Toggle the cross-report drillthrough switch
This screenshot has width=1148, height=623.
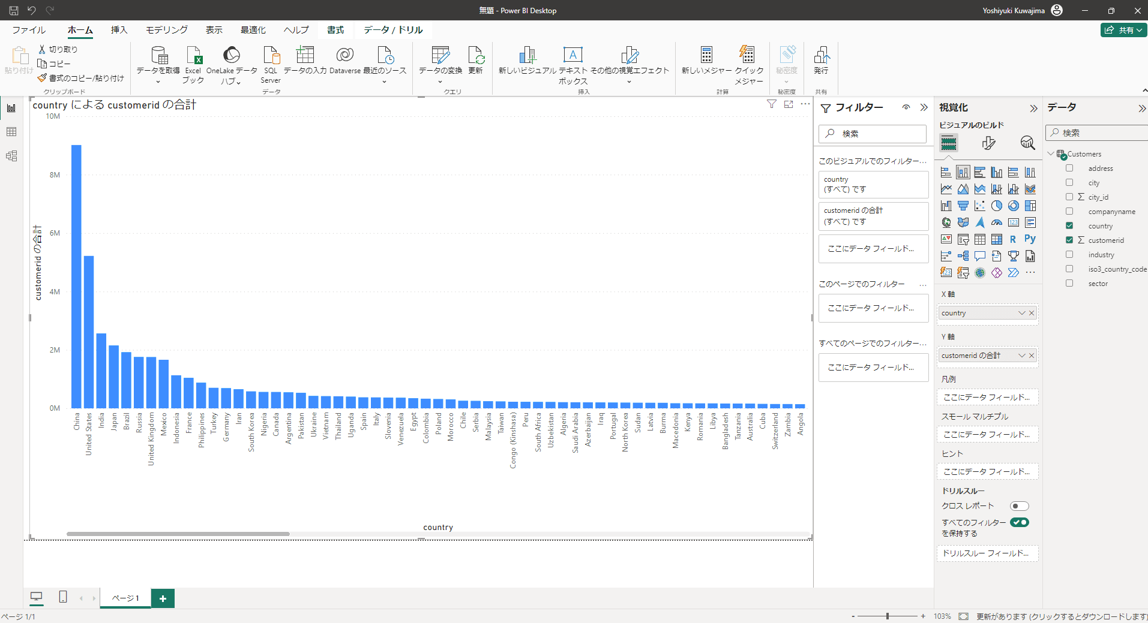click(x=1019, y=506)
